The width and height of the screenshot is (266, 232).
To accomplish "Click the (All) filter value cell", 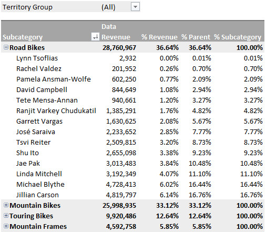I will (x=108, y=7).
